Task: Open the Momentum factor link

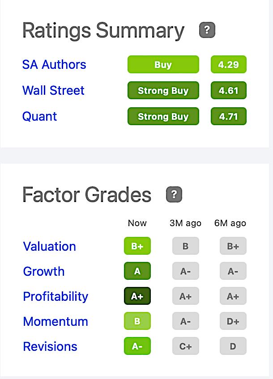Action: [55, 321]
